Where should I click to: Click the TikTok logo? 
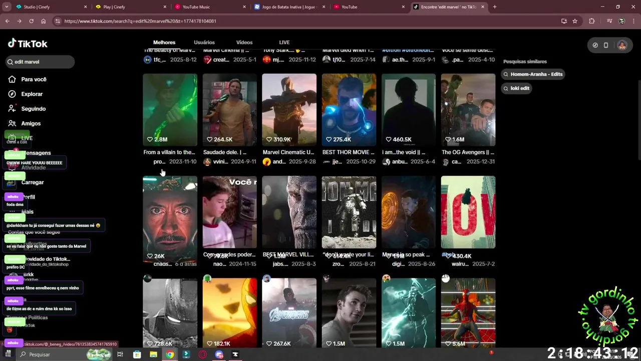click(28, 44)
